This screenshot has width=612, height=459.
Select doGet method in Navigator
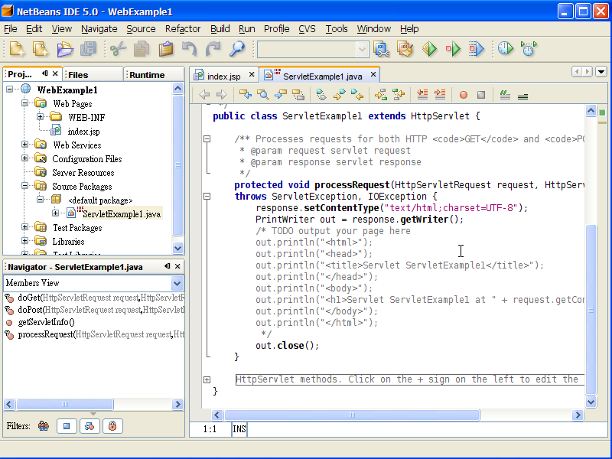(x=93, y=298)
